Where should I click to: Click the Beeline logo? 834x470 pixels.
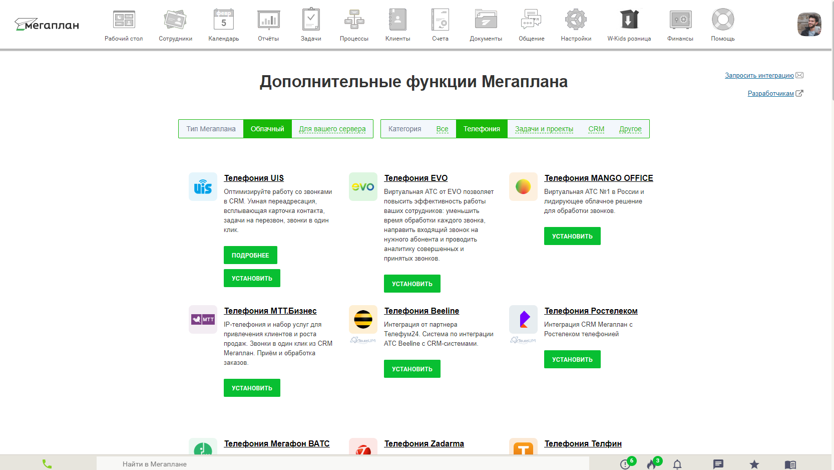pyautogui.click(x=363, y=319)
